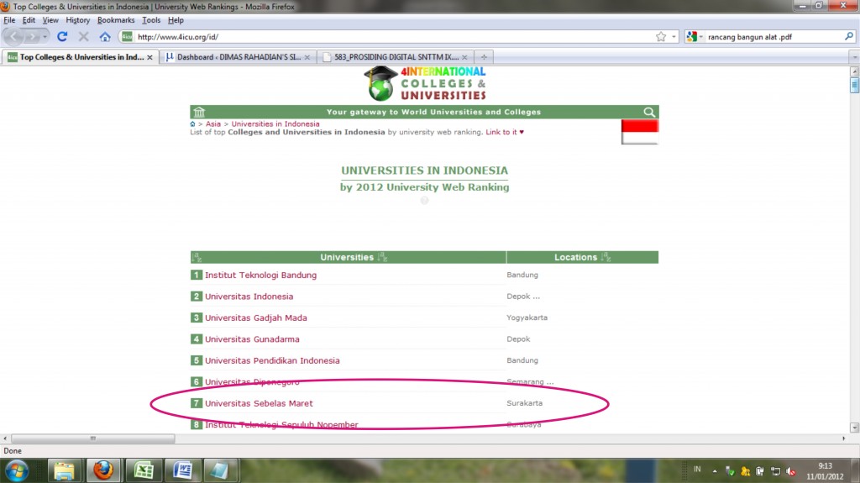The width and height of the screenshot is (860, 483).
Task: Sort by rank using icon left of Universities header
Action: 197,257
